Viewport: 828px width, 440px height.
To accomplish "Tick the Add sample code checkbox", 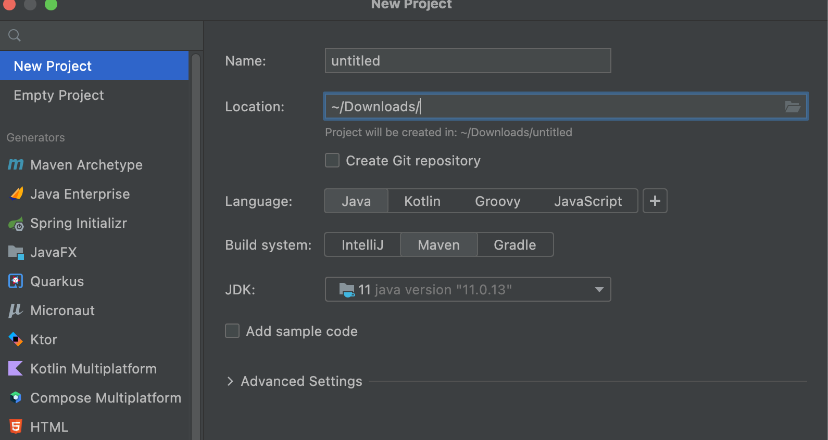I will [x=232, y=331].
